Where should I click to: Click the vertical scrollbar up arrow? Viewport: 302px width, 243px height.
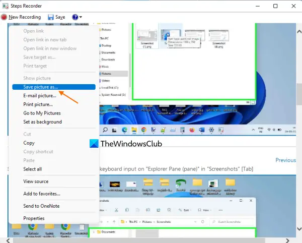(x=299, y=31)
